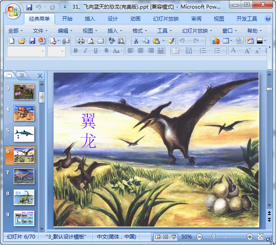Viewport: 276px width, 245px height.
Task: Justify distributed text alignment
Action: tap(161, 51)
